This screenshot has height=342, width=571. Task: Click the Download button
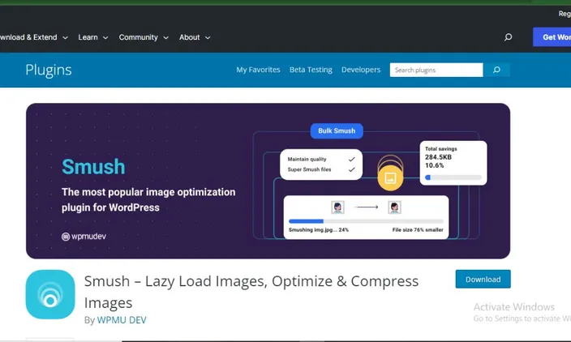483,279
